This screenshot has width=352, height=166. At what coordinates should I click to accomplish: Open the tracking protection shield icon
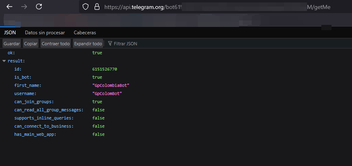click(x=85, y=7)
